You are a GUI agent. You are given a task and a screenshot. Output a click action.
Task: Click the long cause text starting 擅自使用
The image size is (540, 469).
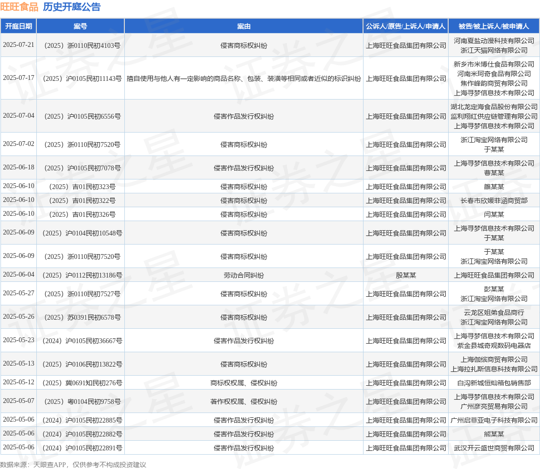click(x=244, y=78)
